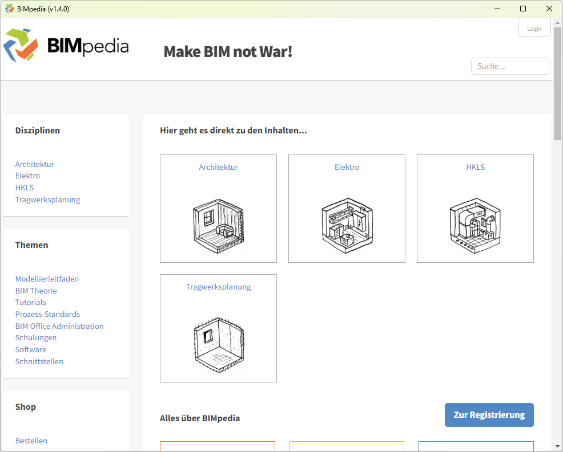The image size is (563, 452).
Task: Open BIM Office Administration
Action: (x=59, y=326)
